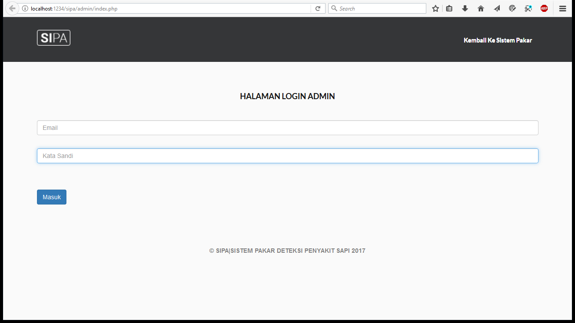
Task: Reload the current page
Action: pos(318,8)
